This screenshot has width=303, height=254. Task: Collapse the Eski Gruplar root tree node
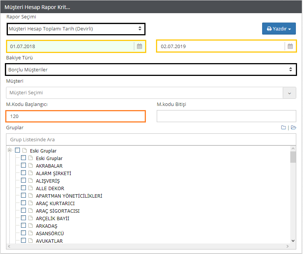click(10, 150)
